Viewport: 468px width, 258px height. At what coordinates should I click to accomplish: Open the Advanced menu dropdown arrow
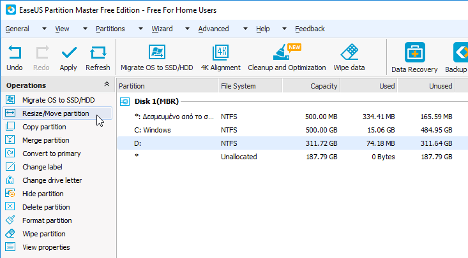coord(245,29)
